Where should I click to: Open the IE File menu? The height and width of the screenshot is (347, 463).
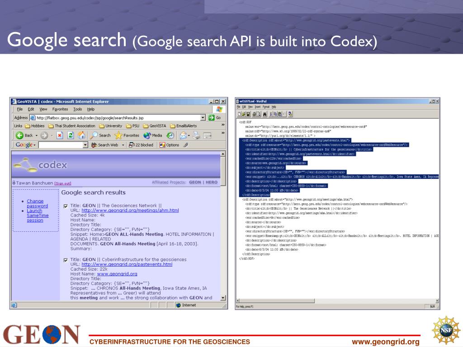pyautogui.click(x=20, y=109)
